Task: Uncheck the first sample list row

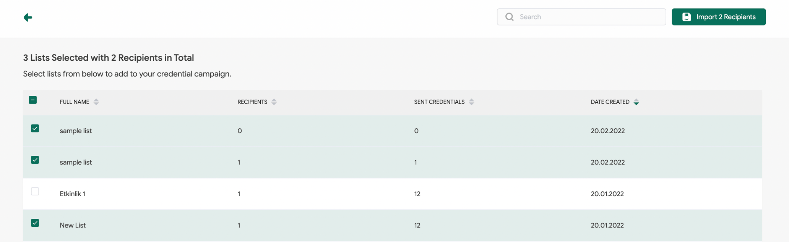Action: [x=35, y=128]
